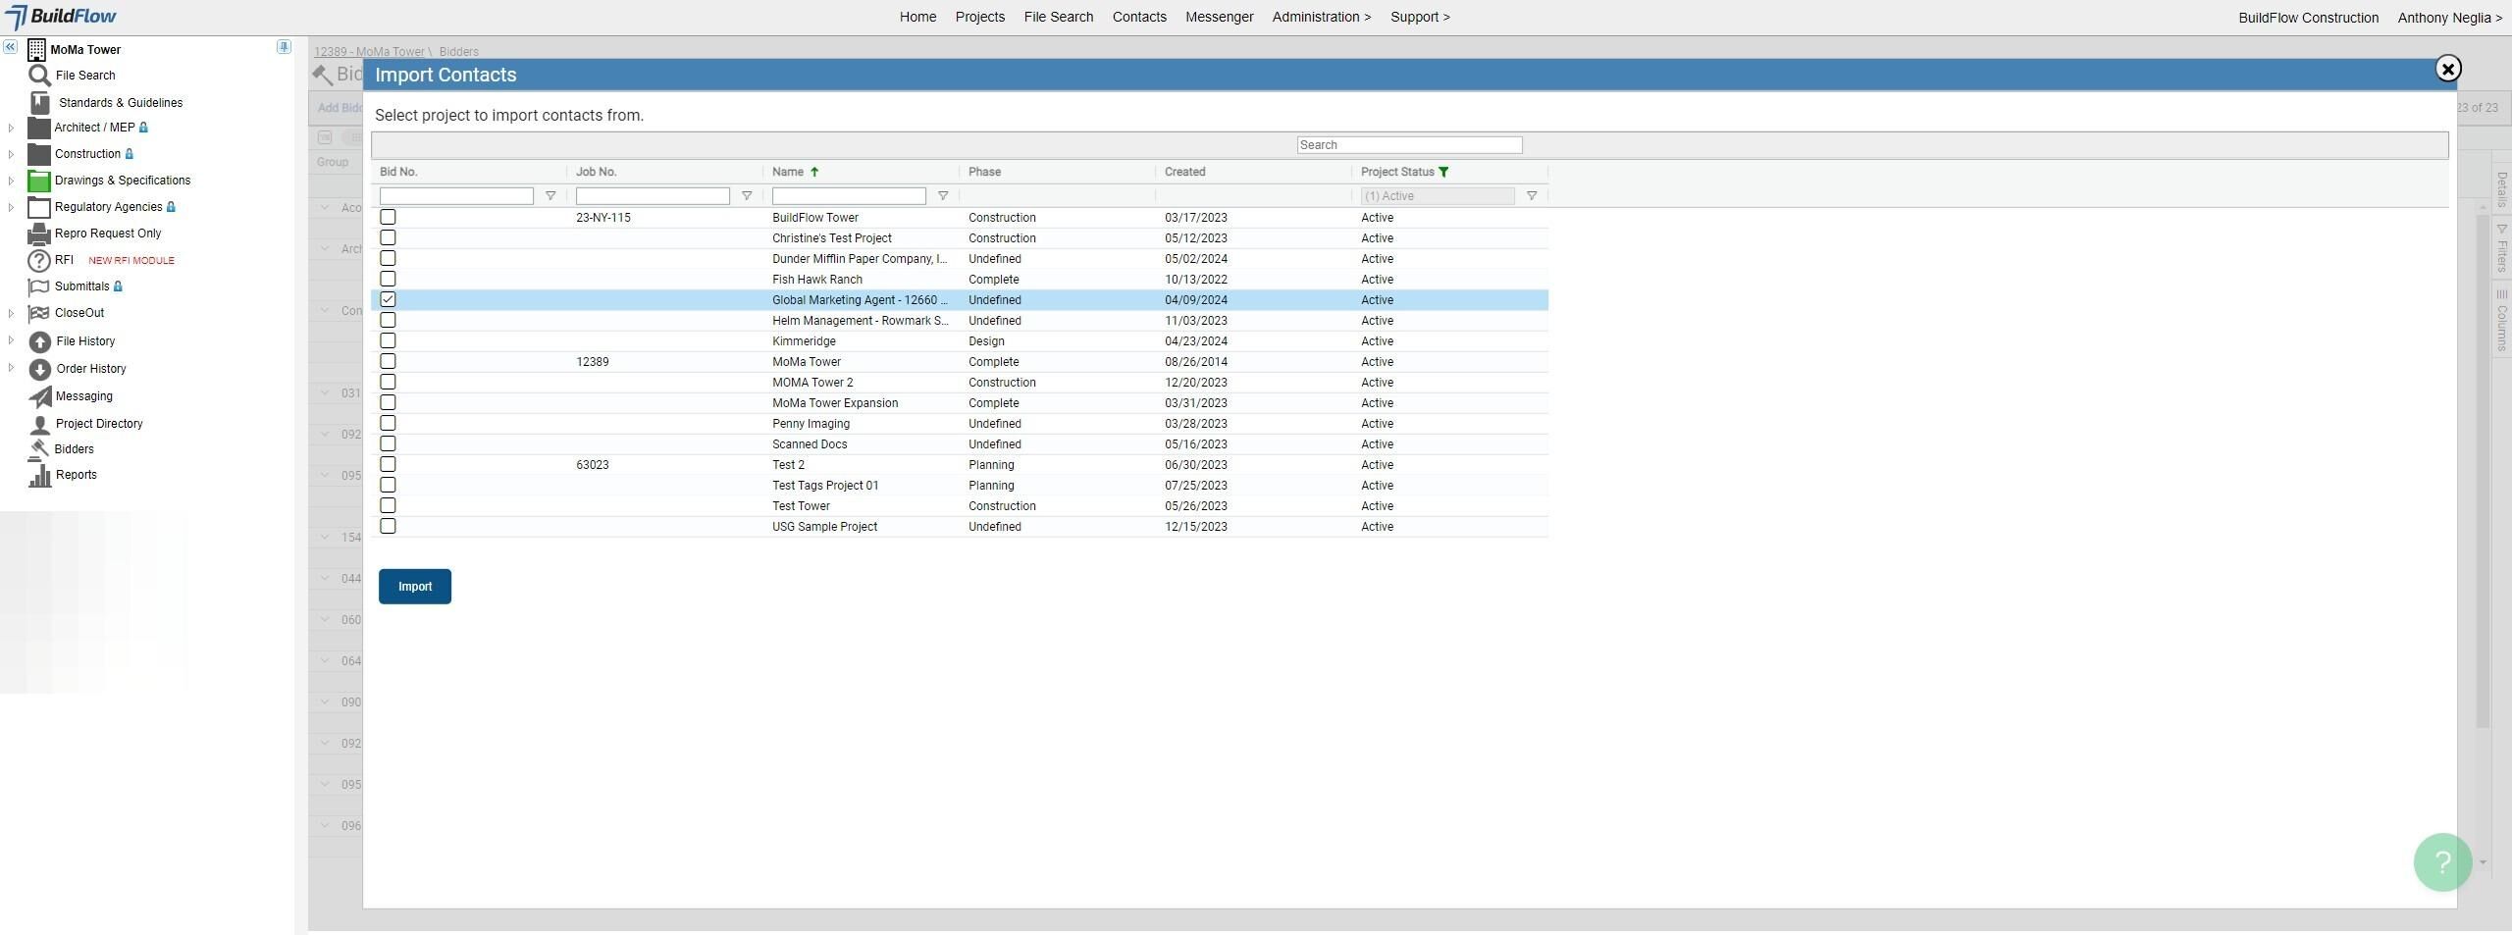
Task: Open the Columns side panel tab
Action: (x=2502, y=321)
